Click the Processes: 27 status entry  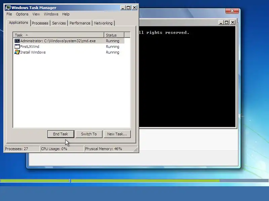[x=22, y=149]
